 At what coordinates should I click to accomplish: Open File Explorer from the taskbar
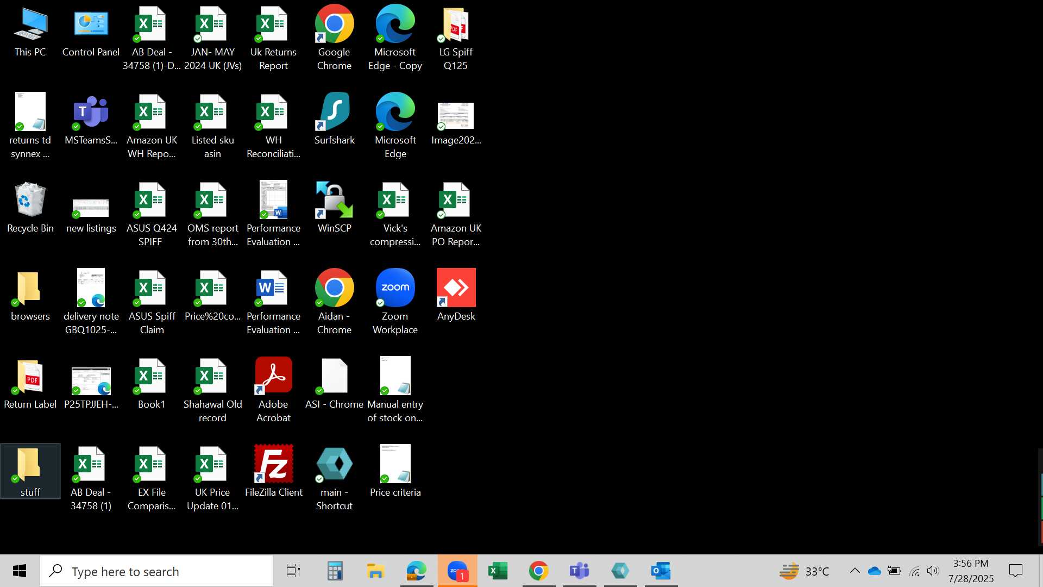click(x=375, y=571)
